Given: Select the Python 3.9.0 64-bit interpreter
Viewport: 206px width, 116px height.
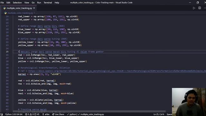Looking at the screenshot, I should 14,114.
